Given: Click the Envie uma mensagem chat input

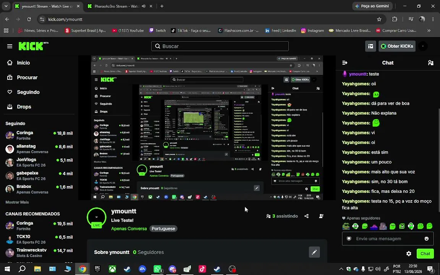Looking at the screenshot, I should coord(387,239).
